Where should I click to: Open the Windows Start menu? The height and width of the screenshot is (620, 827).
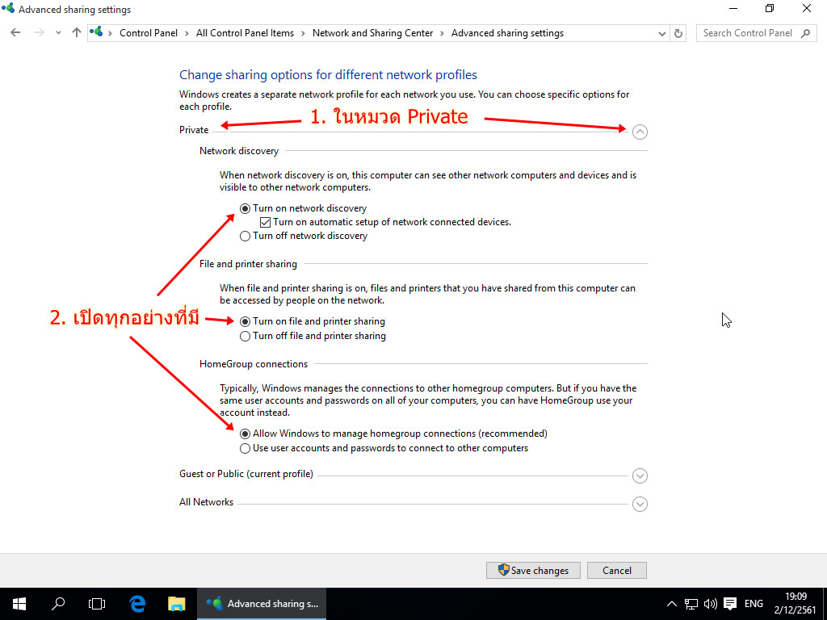pos(19,603)
